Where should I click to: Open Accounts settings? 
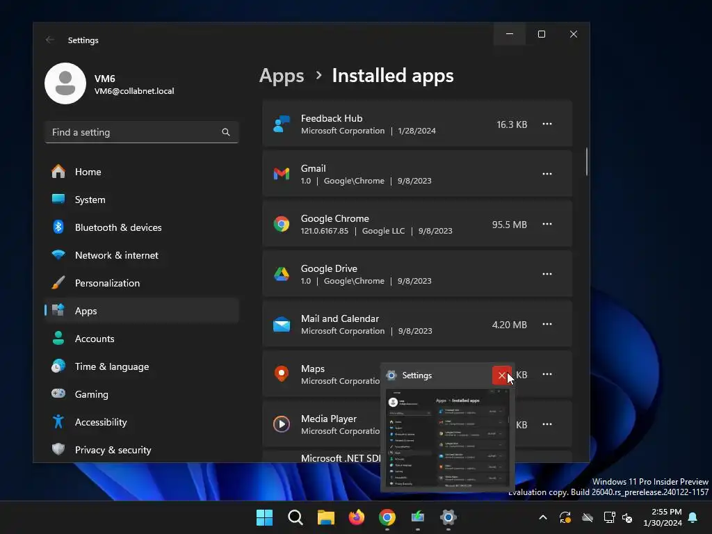click(142, 339)
